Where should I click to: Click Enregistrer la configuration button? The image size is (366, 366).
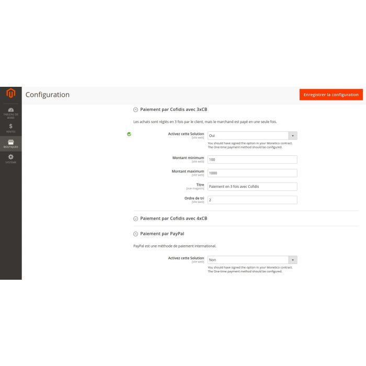coord(331,95)
